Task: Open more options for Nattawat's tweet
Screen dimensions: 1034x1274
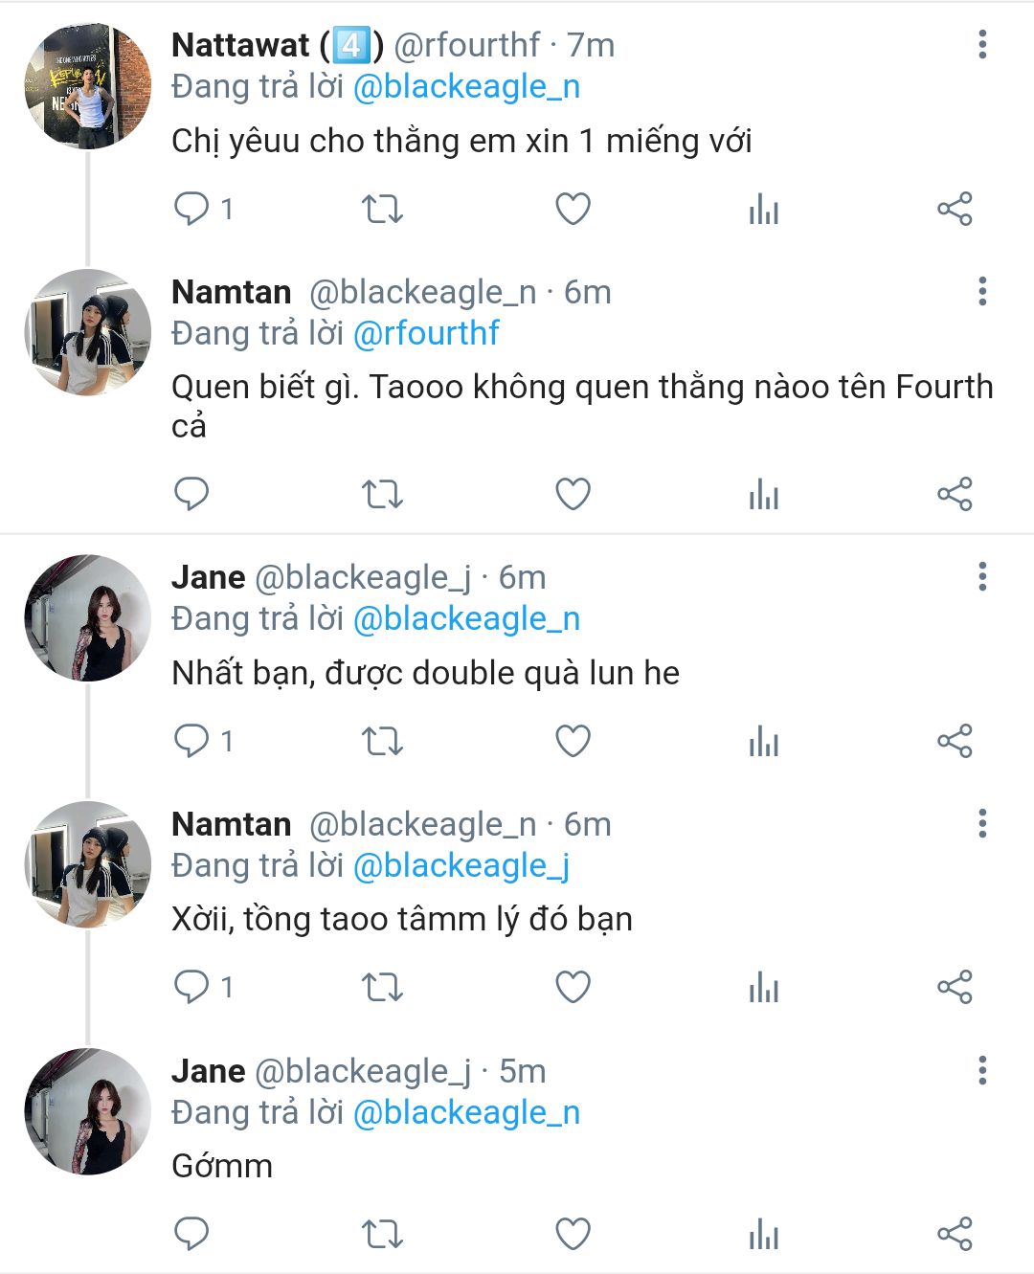Action: 981,45
